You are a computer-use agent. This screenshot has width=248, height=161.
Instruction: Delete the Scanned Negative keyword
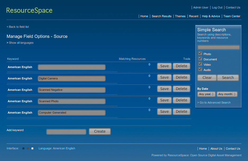pyautogui.click(x=181, y=89)
